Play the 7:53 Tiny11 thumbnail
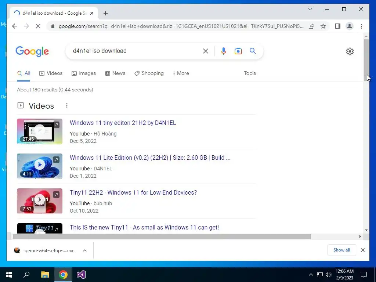Image resolution: width=376 pixels, height=282 pixels. tap(40, 201)
